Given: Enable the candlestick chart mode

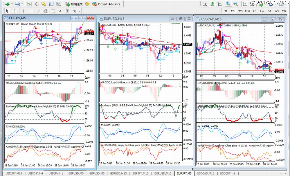Looking at the screenshot, I should tap(212, 4).
